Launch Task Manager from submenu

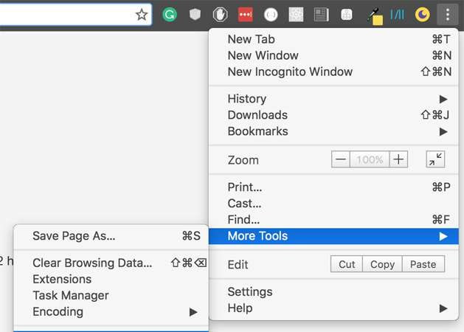point(111,295)
